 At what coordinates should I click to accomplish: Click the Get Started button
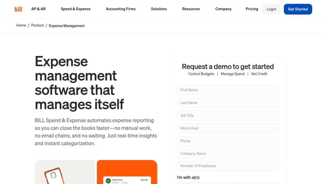pyautogui.click(x=298, y=9)
